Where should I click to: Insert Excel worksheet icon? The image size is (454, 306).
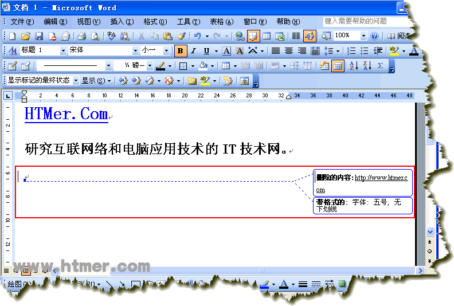pyautogui.click(x=280, y=36)
